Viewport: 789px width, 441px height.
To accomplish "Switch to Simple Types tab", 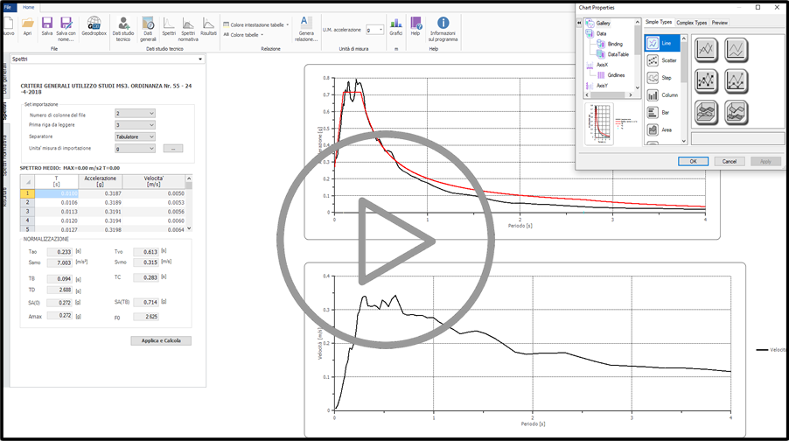I will pyautogui.click(x=659, y=22).
